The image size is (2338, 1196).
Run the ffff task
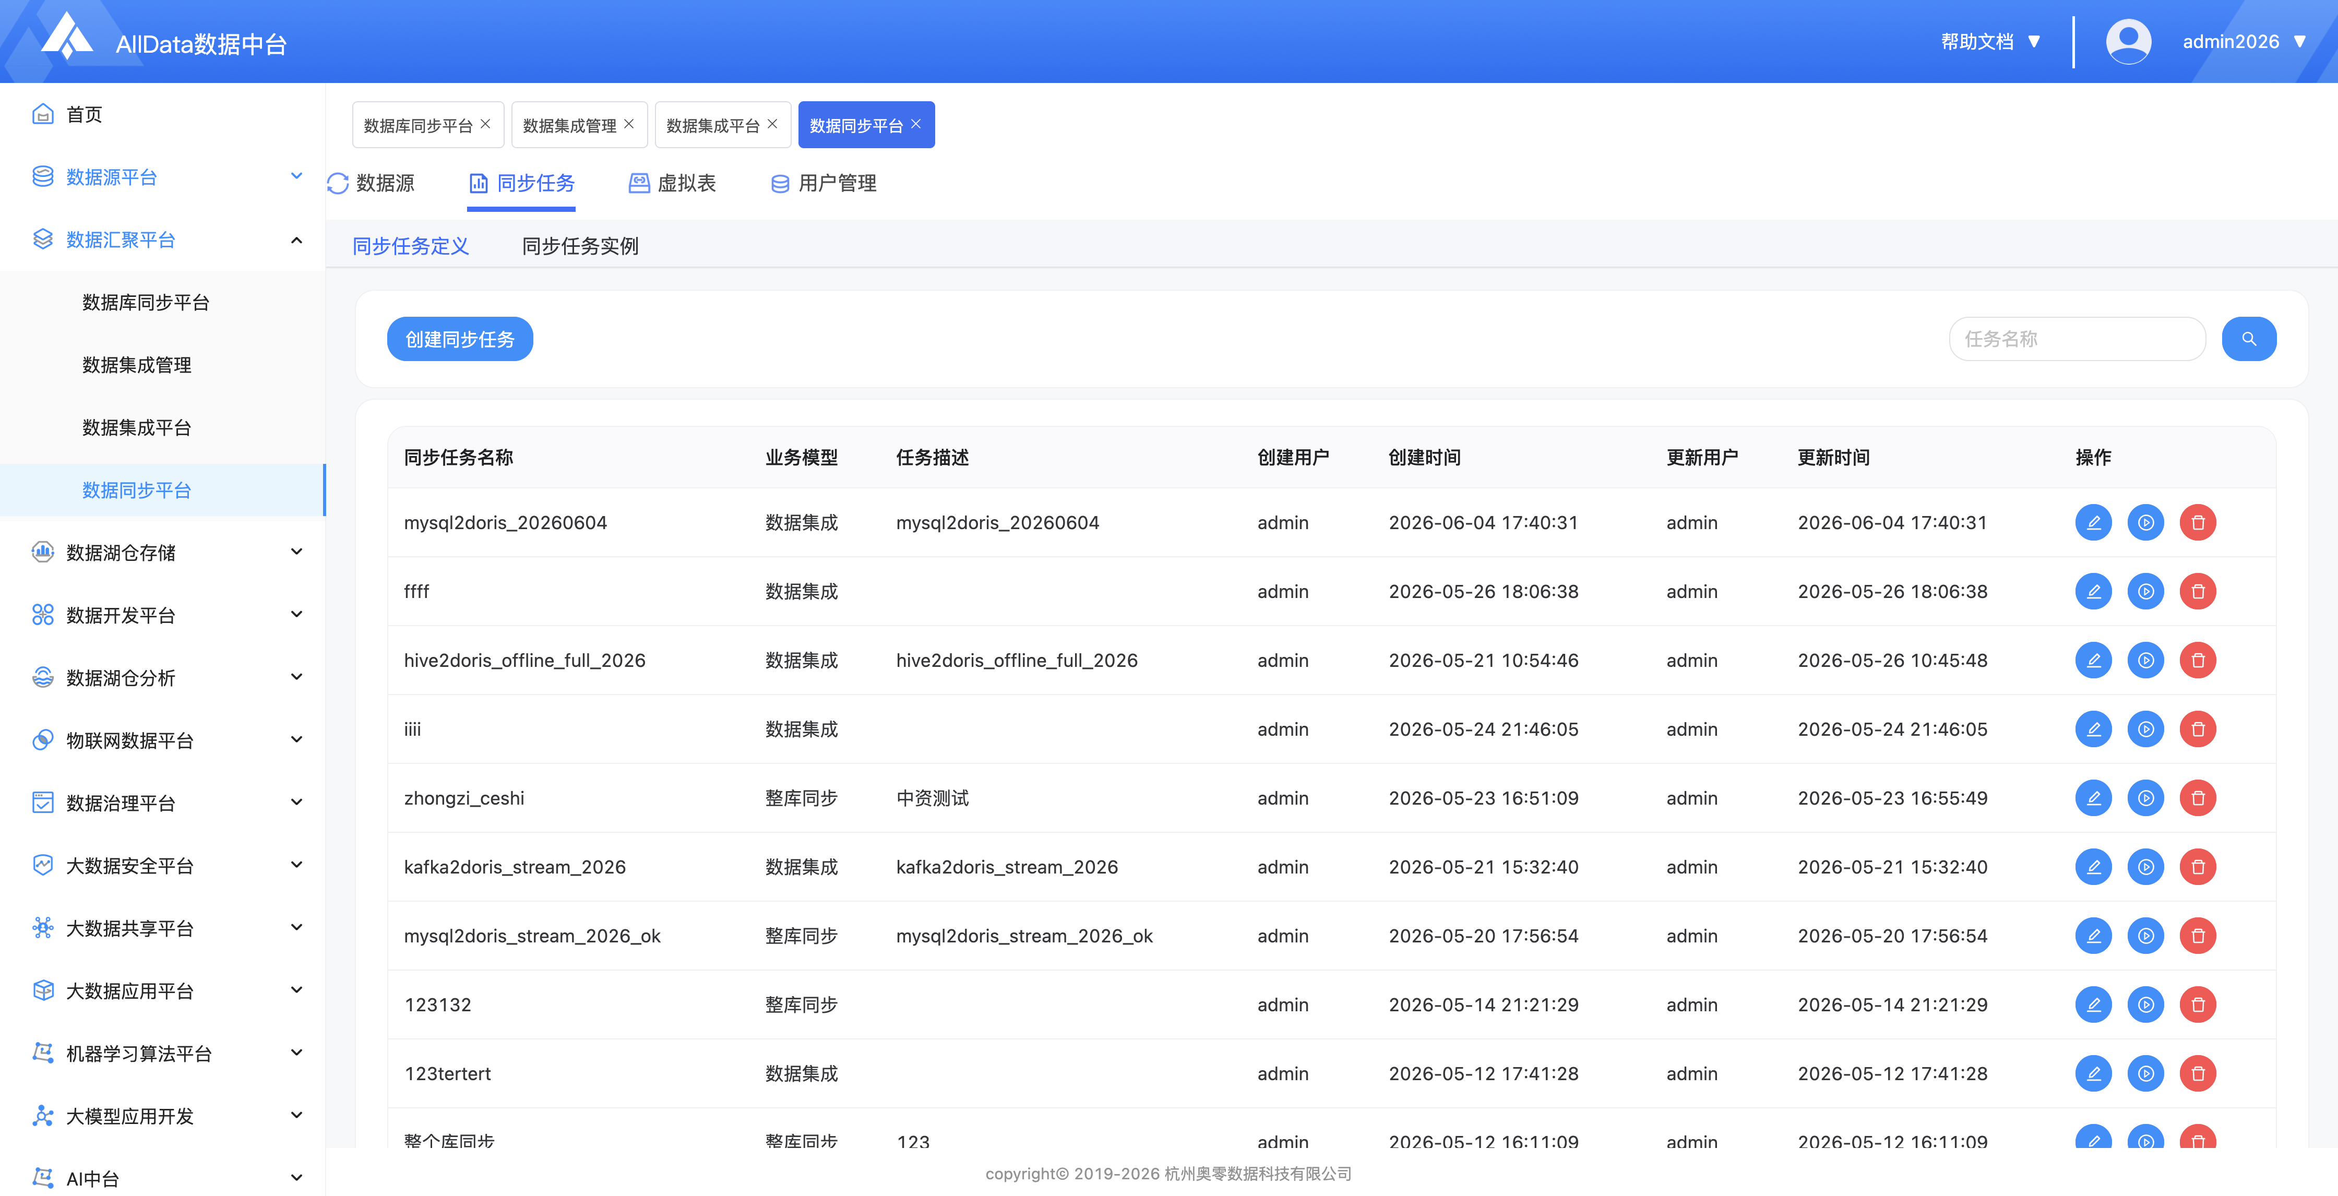[x=2145, y=592]
